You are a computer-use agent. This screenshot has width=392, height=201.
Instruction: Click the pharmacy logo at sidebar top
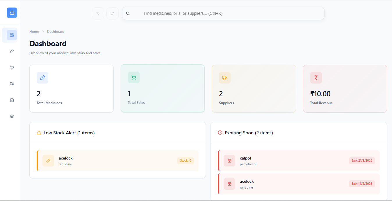[12, 13]
